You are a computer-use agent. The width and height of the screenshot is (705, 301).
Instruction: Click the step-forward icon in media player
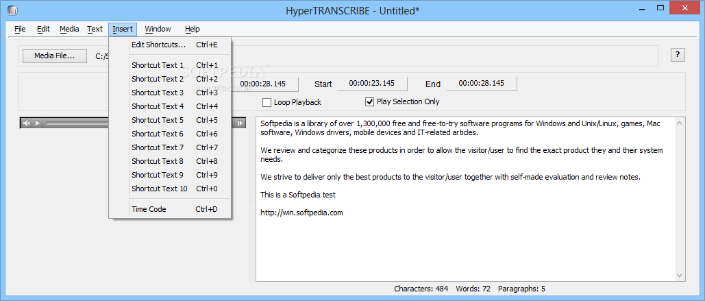(240, 123)
